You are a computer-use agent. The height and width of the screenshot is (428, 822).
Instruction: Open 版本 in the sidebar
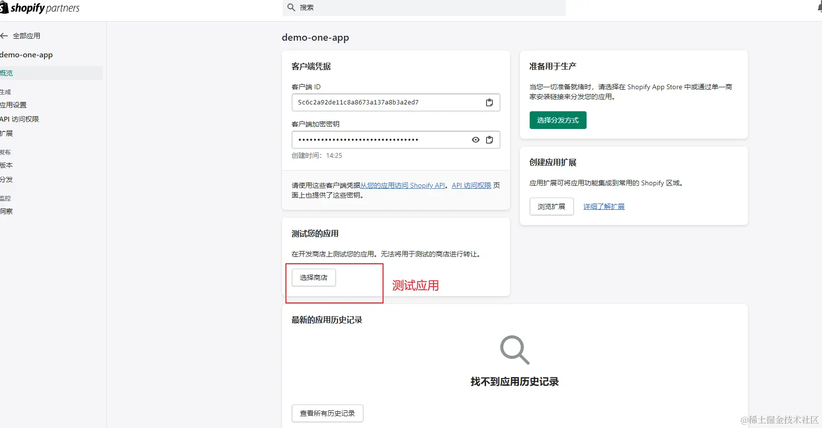(x=6, y=165)
